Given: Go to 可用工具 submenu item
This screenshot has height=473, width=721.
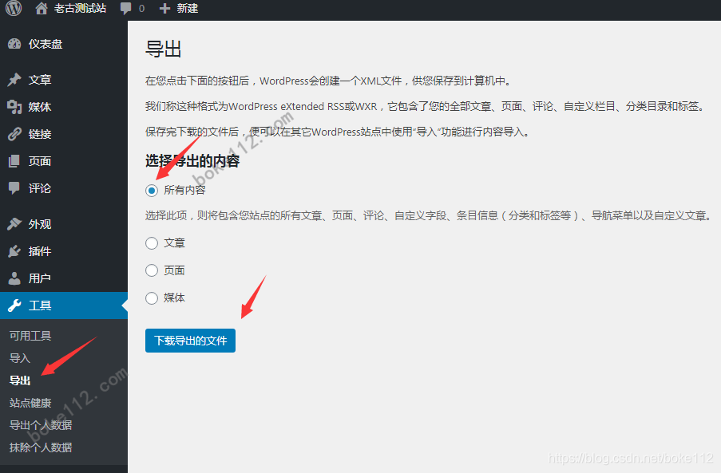Looking at the screenshot, I should (x=30, y=336).
